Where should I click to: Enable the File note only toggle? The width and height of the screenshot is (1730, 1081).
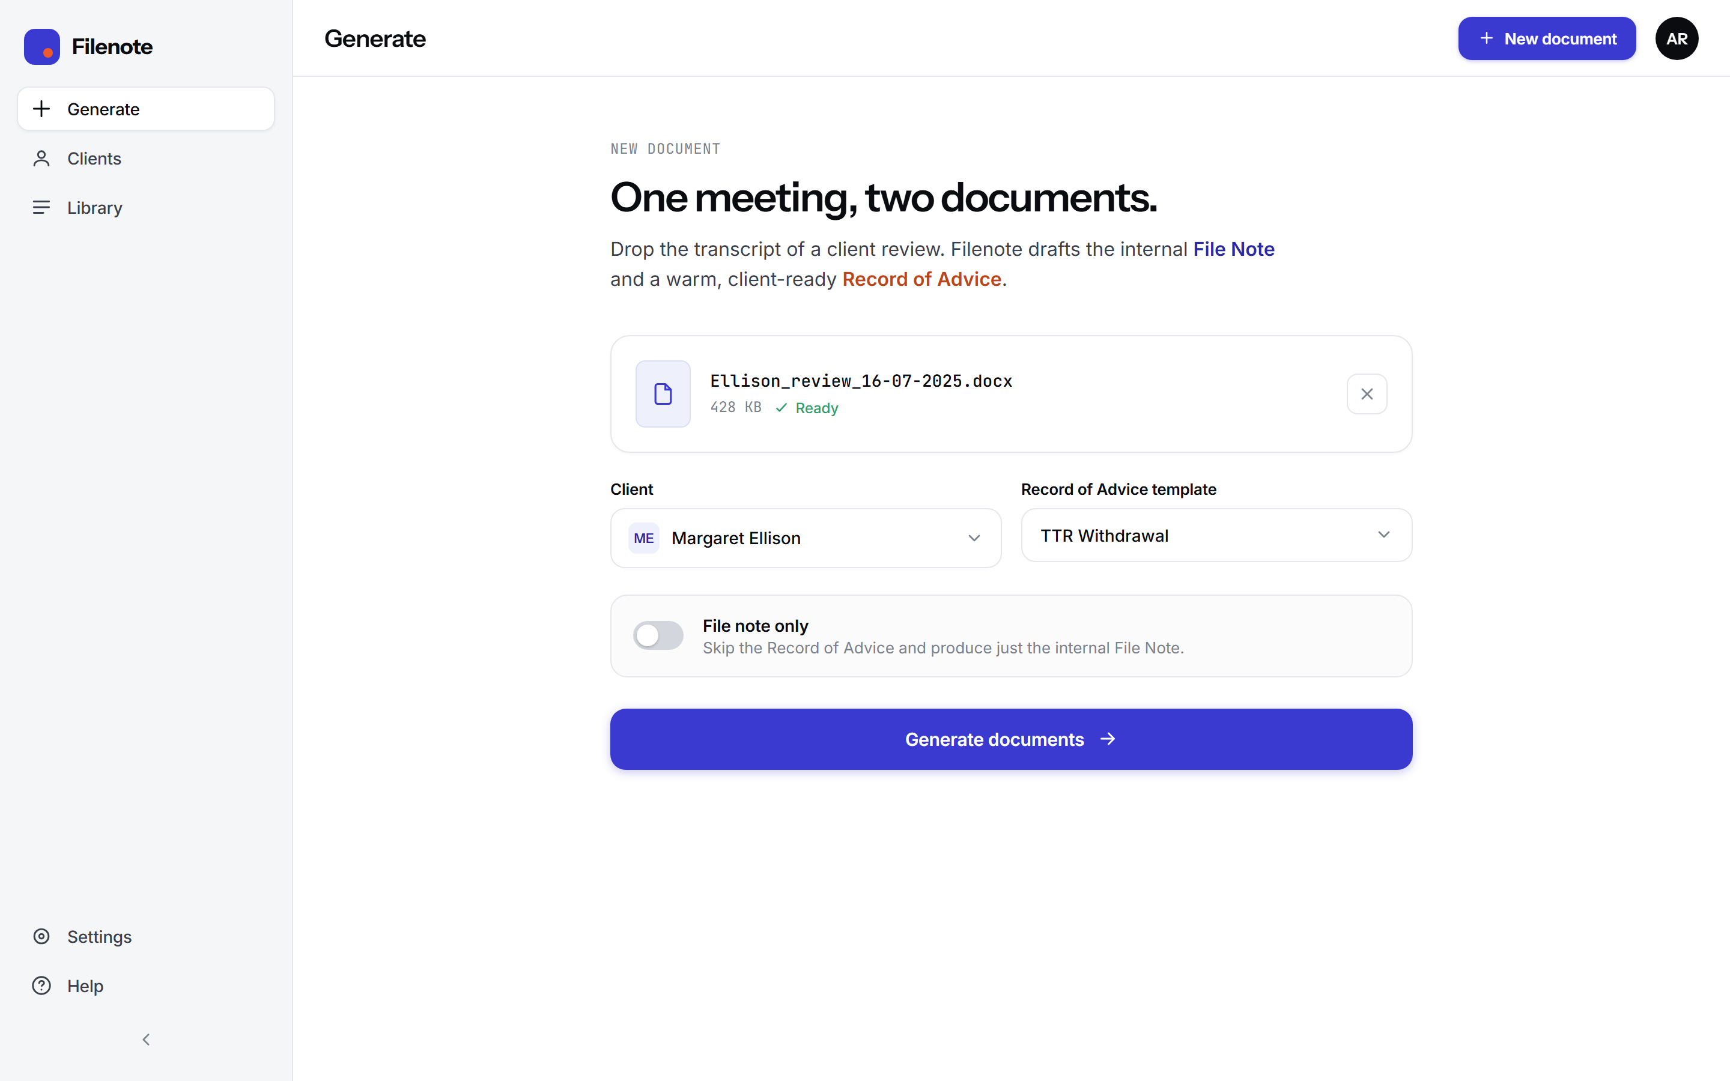point(658,635)
